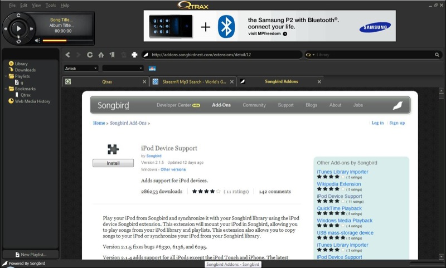Open Support in Songbird navigation
Screen dimensions: 446x268
285,105
